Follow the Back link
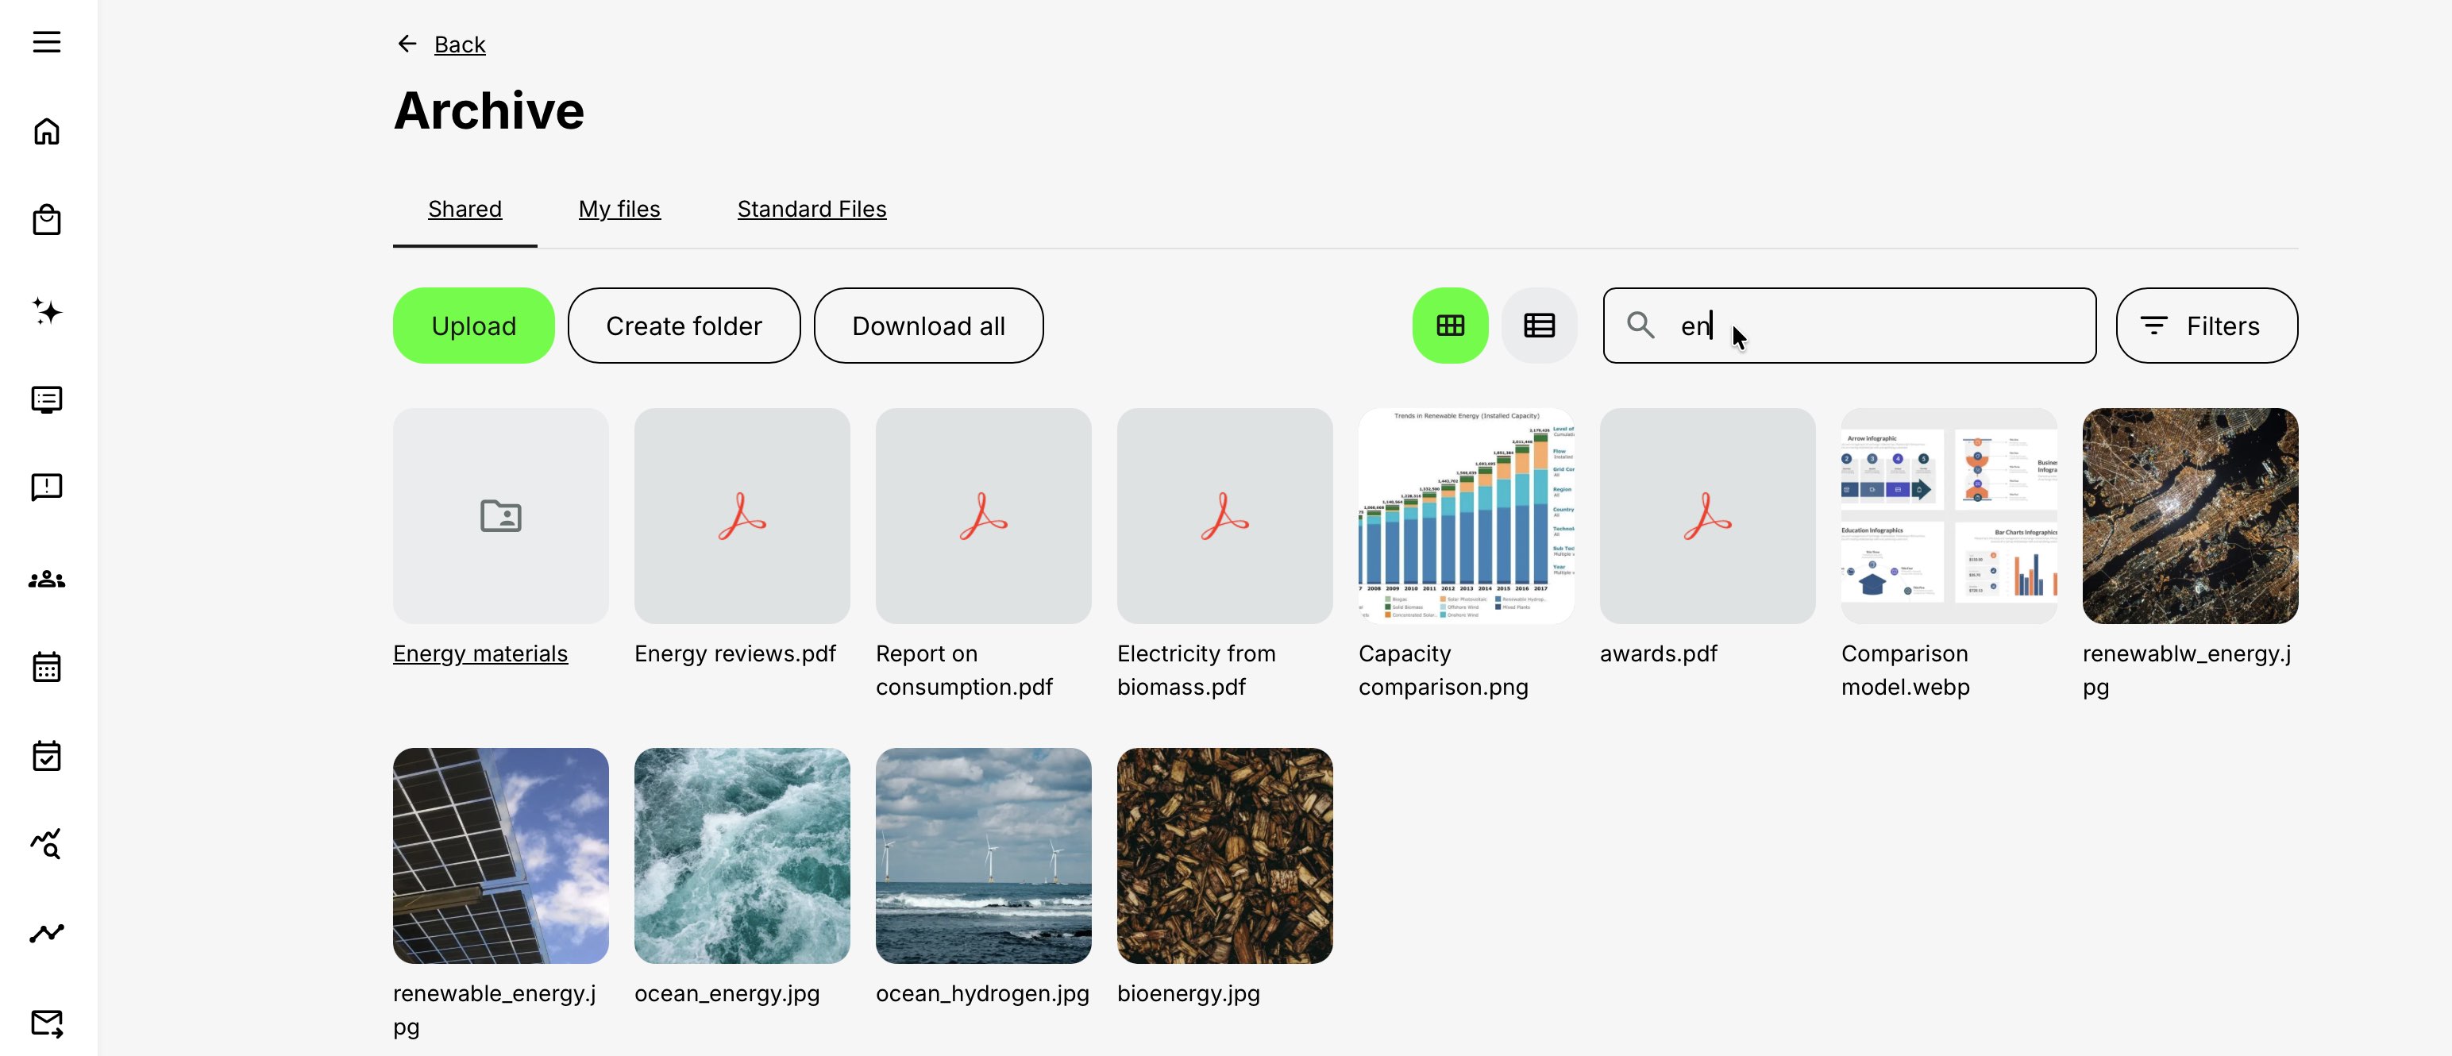 click(460, 44)
